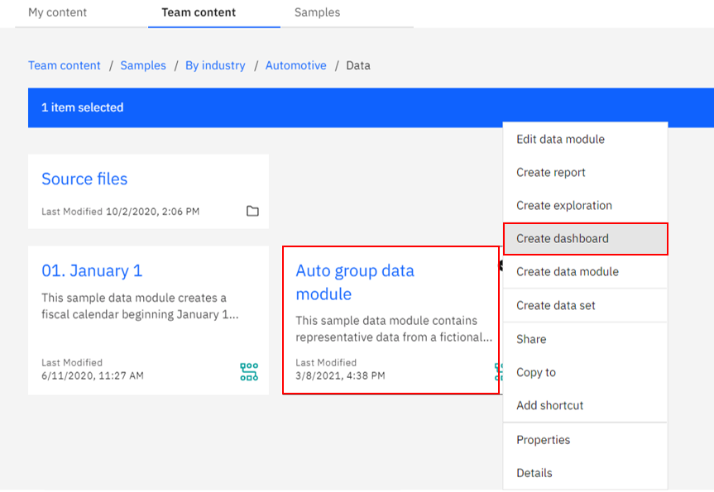View Details via the context menu

(534, 473)
